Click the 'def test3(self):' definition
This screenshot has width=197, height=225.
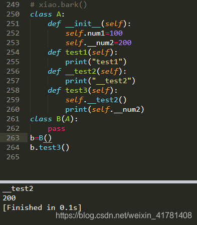83,90
